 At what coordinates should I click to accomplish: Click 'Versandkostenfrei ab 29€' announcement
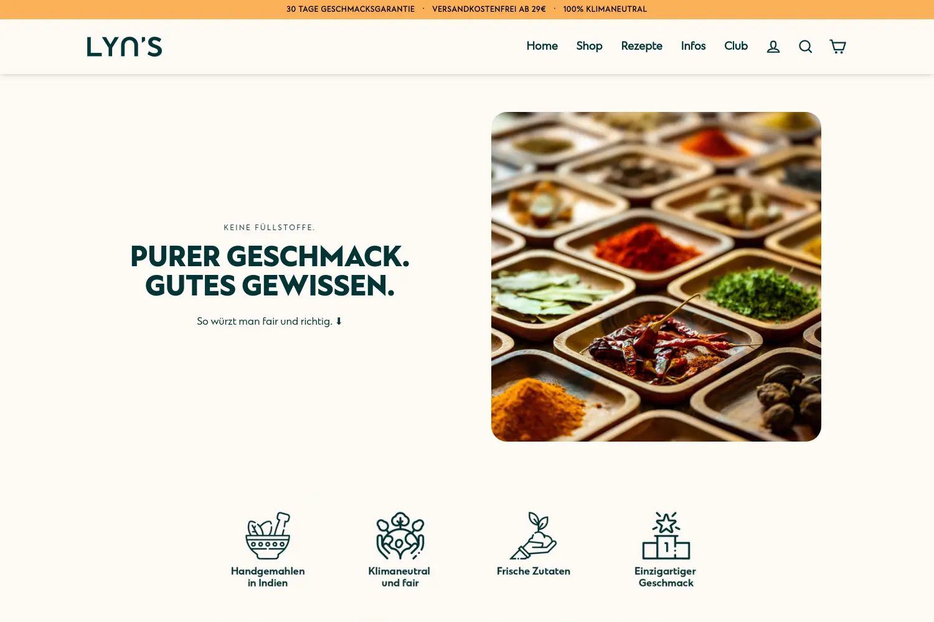point(489,9)
